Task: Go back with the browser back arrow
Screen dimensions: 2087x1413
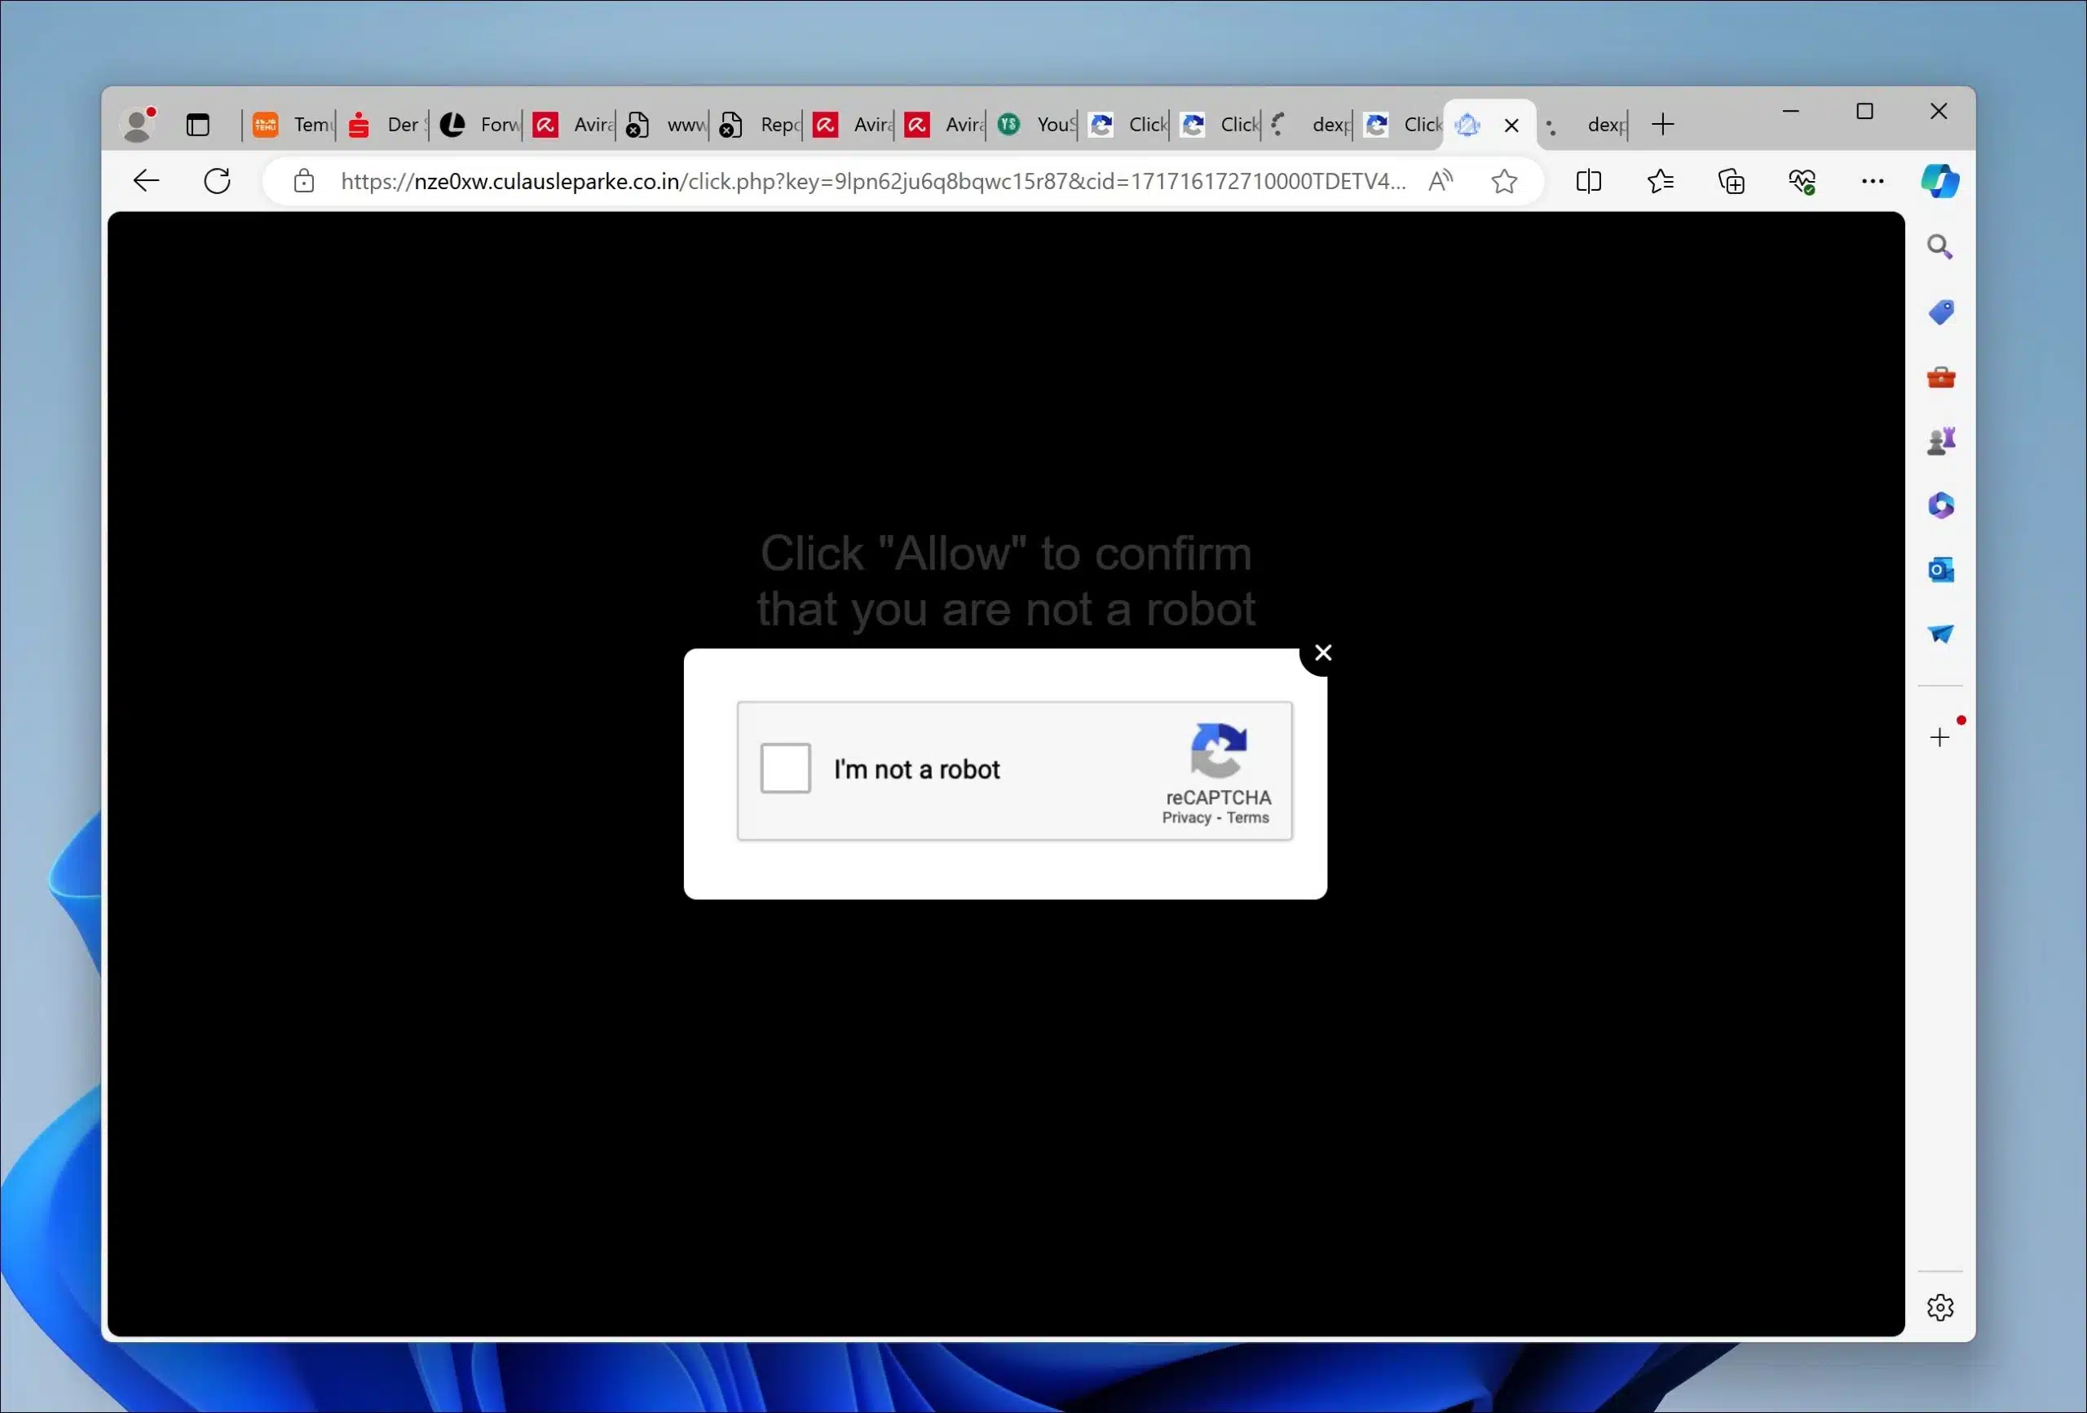Action: (x=145, y=182)
